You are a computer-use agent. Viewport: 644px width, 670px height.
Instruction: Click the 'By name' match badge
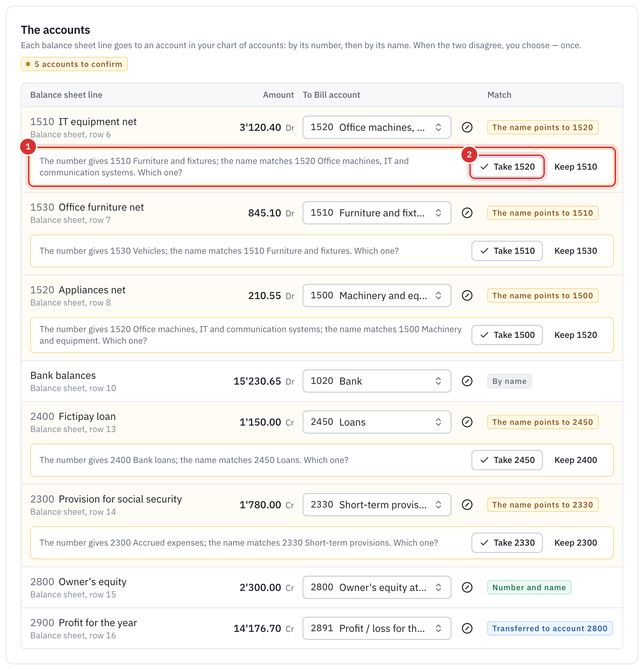point(509,381)
